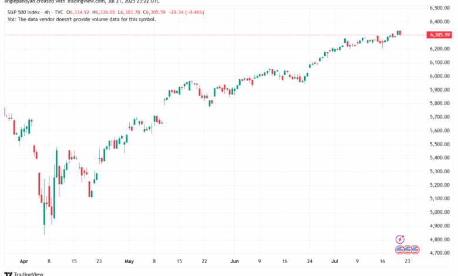Click the last red candlestick at the chart's end
Viewport: 458px width, 276px height.
[x=400, y=33]
